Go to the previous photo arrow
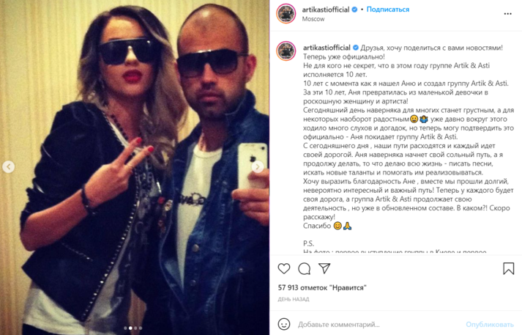Viewport: 522px width, 335px height. [x=9, y=166]
